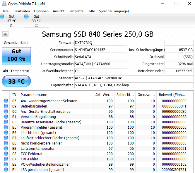The width and height of the screenshot is (195, 173).
Task: Click status orb for Betriebsstunden row
Action: (6, 106)
